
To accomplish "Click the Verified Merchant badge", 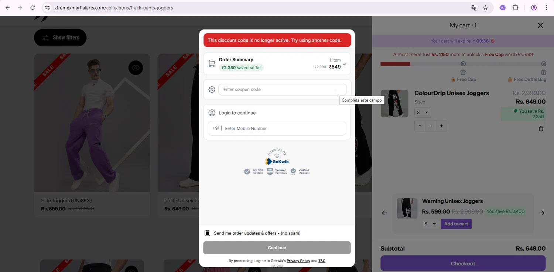I will pyautogui.click(x=300, y=172).
